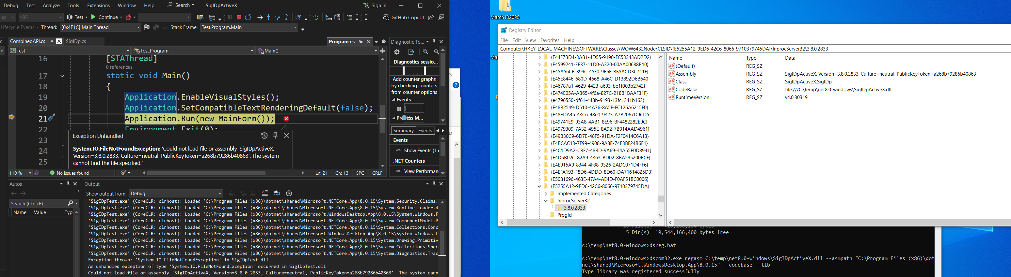
Task: Click the Search box in Visual Studio title bar
Action: coord(181,5)
